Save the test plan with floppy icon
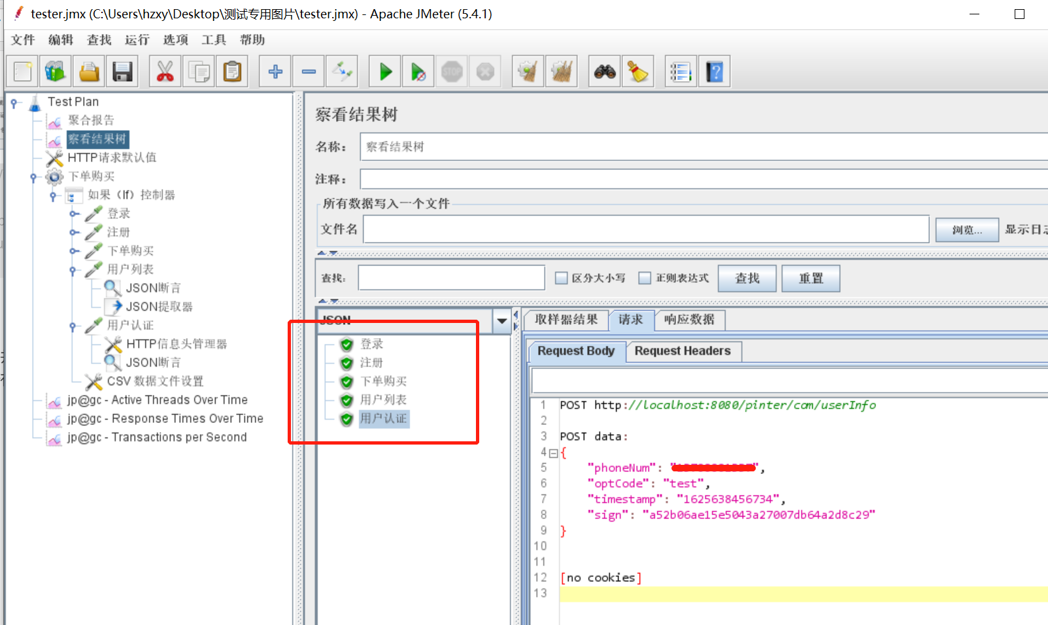The image size is (1048, 625). pos(122,71)
